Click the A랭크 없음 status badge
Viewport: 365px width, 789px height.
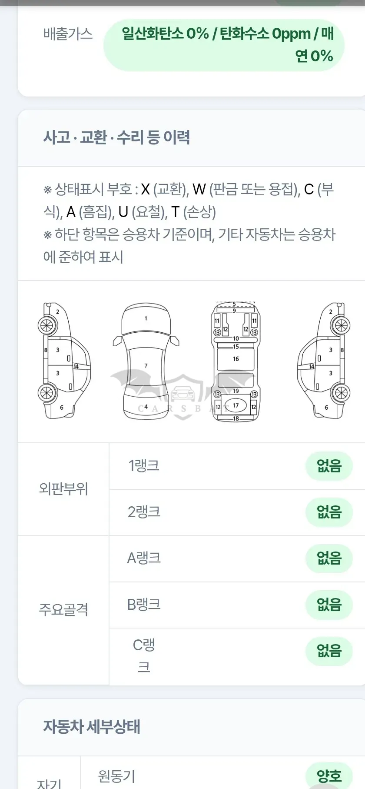pos(329,558)
